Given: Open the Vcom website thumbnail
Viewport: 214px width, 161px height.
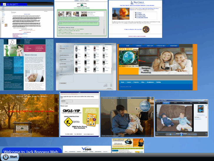Looking at the screenshot, I should click(87, 149).
